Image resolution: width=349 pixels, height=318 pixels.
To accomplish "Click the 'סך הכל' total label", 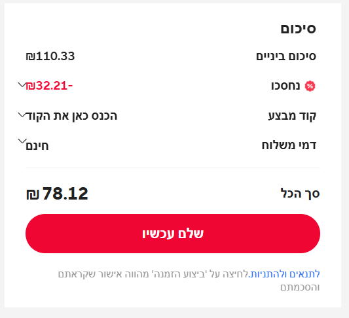I will click(x=300, y=193).
